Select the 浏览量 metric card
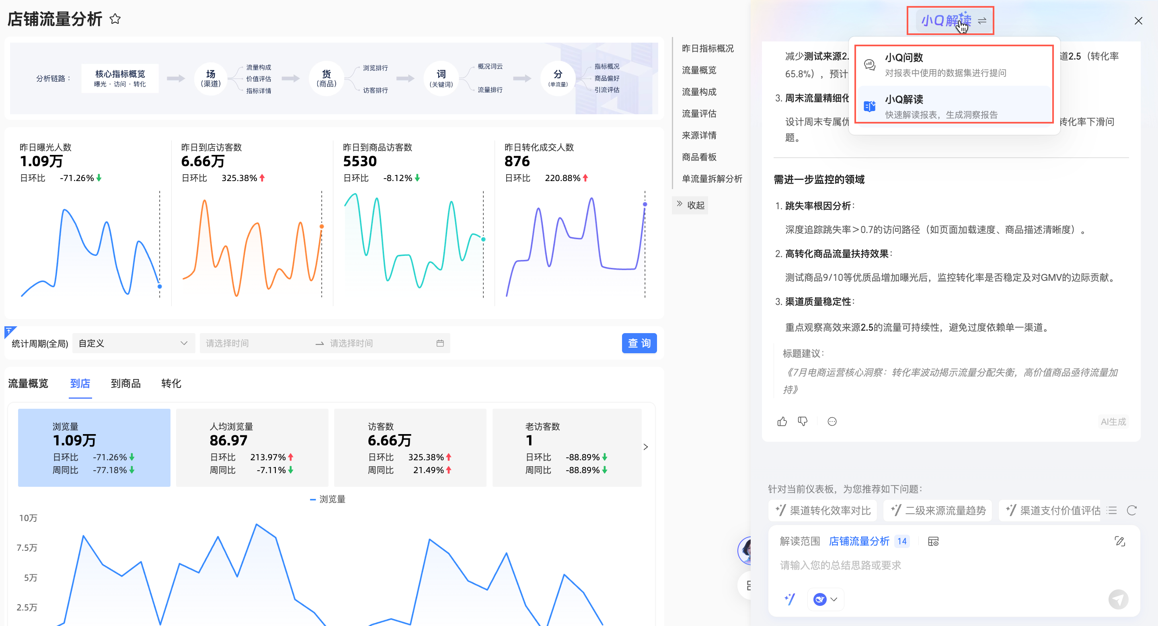 (x=94, y=447)
